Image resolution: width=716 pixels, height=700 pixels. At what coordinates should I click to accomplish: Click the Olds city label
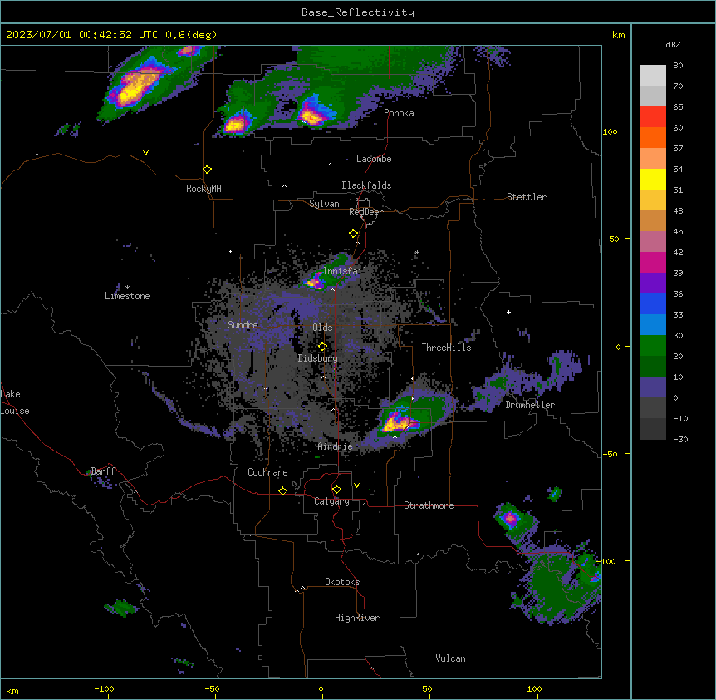[x=322, y=328]
